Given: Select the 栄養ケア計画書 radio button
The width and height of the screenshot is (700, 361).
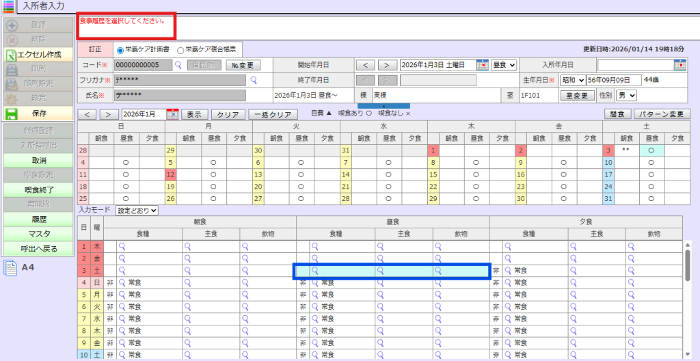Looking at the screenshot, I should [x=120, y=50].
